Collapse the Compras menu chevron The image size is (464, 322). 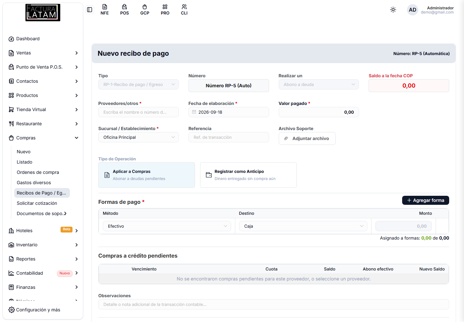77,138
